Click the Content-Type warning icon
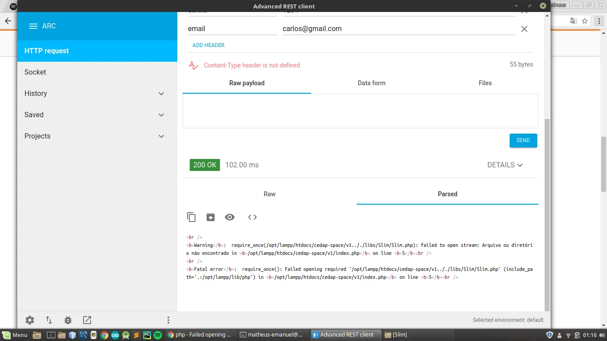The width and height of the screenshot is (607, 341). (x=193, y=65)
